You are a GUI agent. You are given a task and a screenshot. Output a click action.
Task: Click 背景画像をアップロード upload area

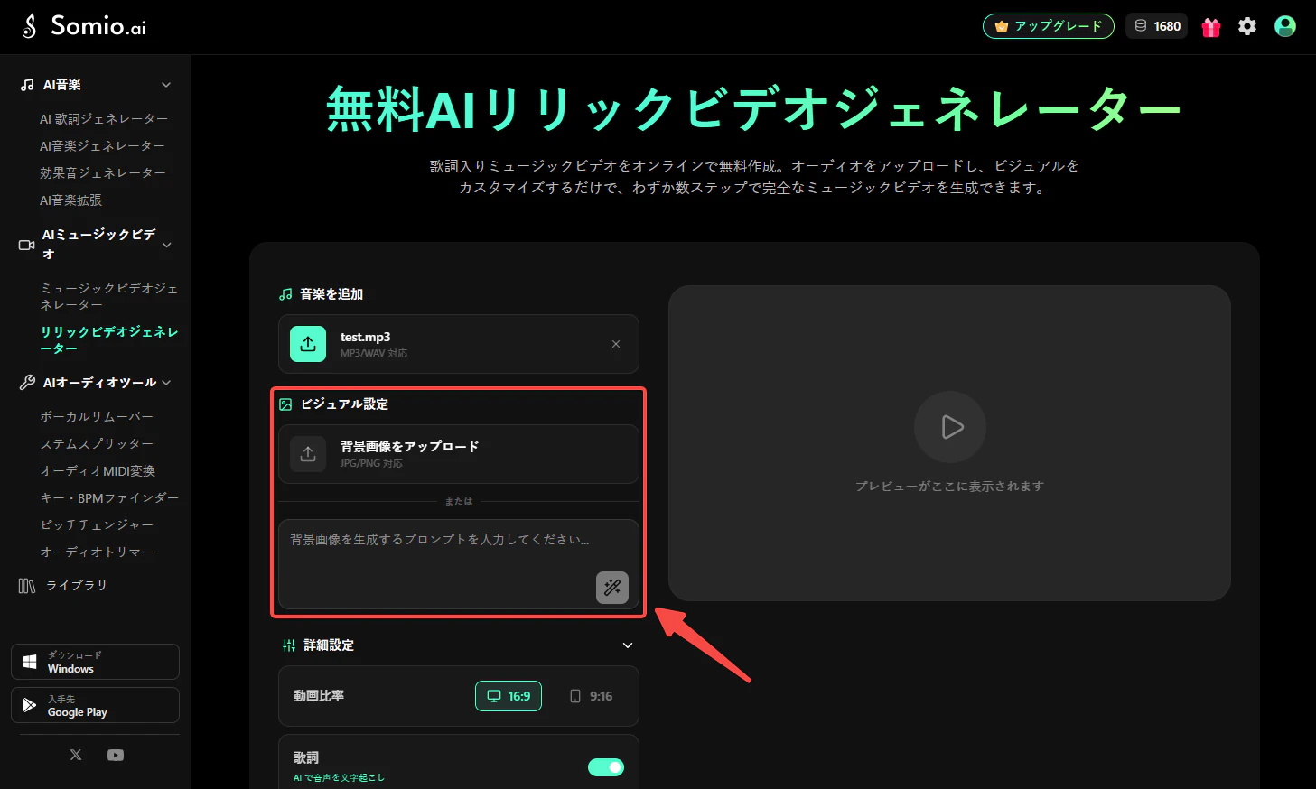(x=459, y=454)
